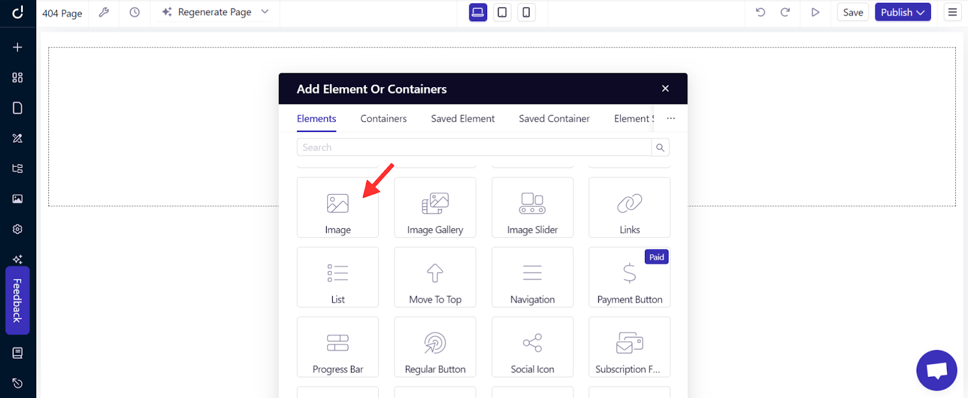Show more tabs via ellipsis
Image resolution: width=968 pixels, height=398 pixels.
pyautogui.click(x=671, y=119)
